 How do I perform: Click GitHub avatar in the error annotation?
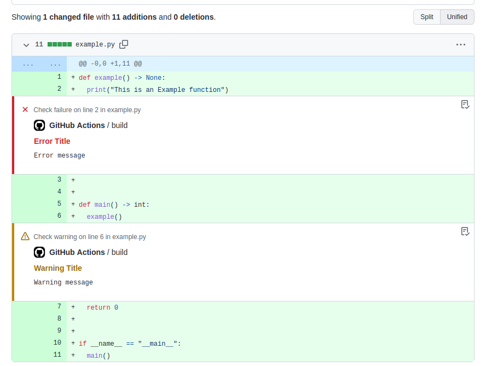(39, 125)
